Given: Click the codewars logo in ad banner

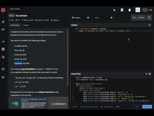Looking at the screenshot, I should [59, 104].
